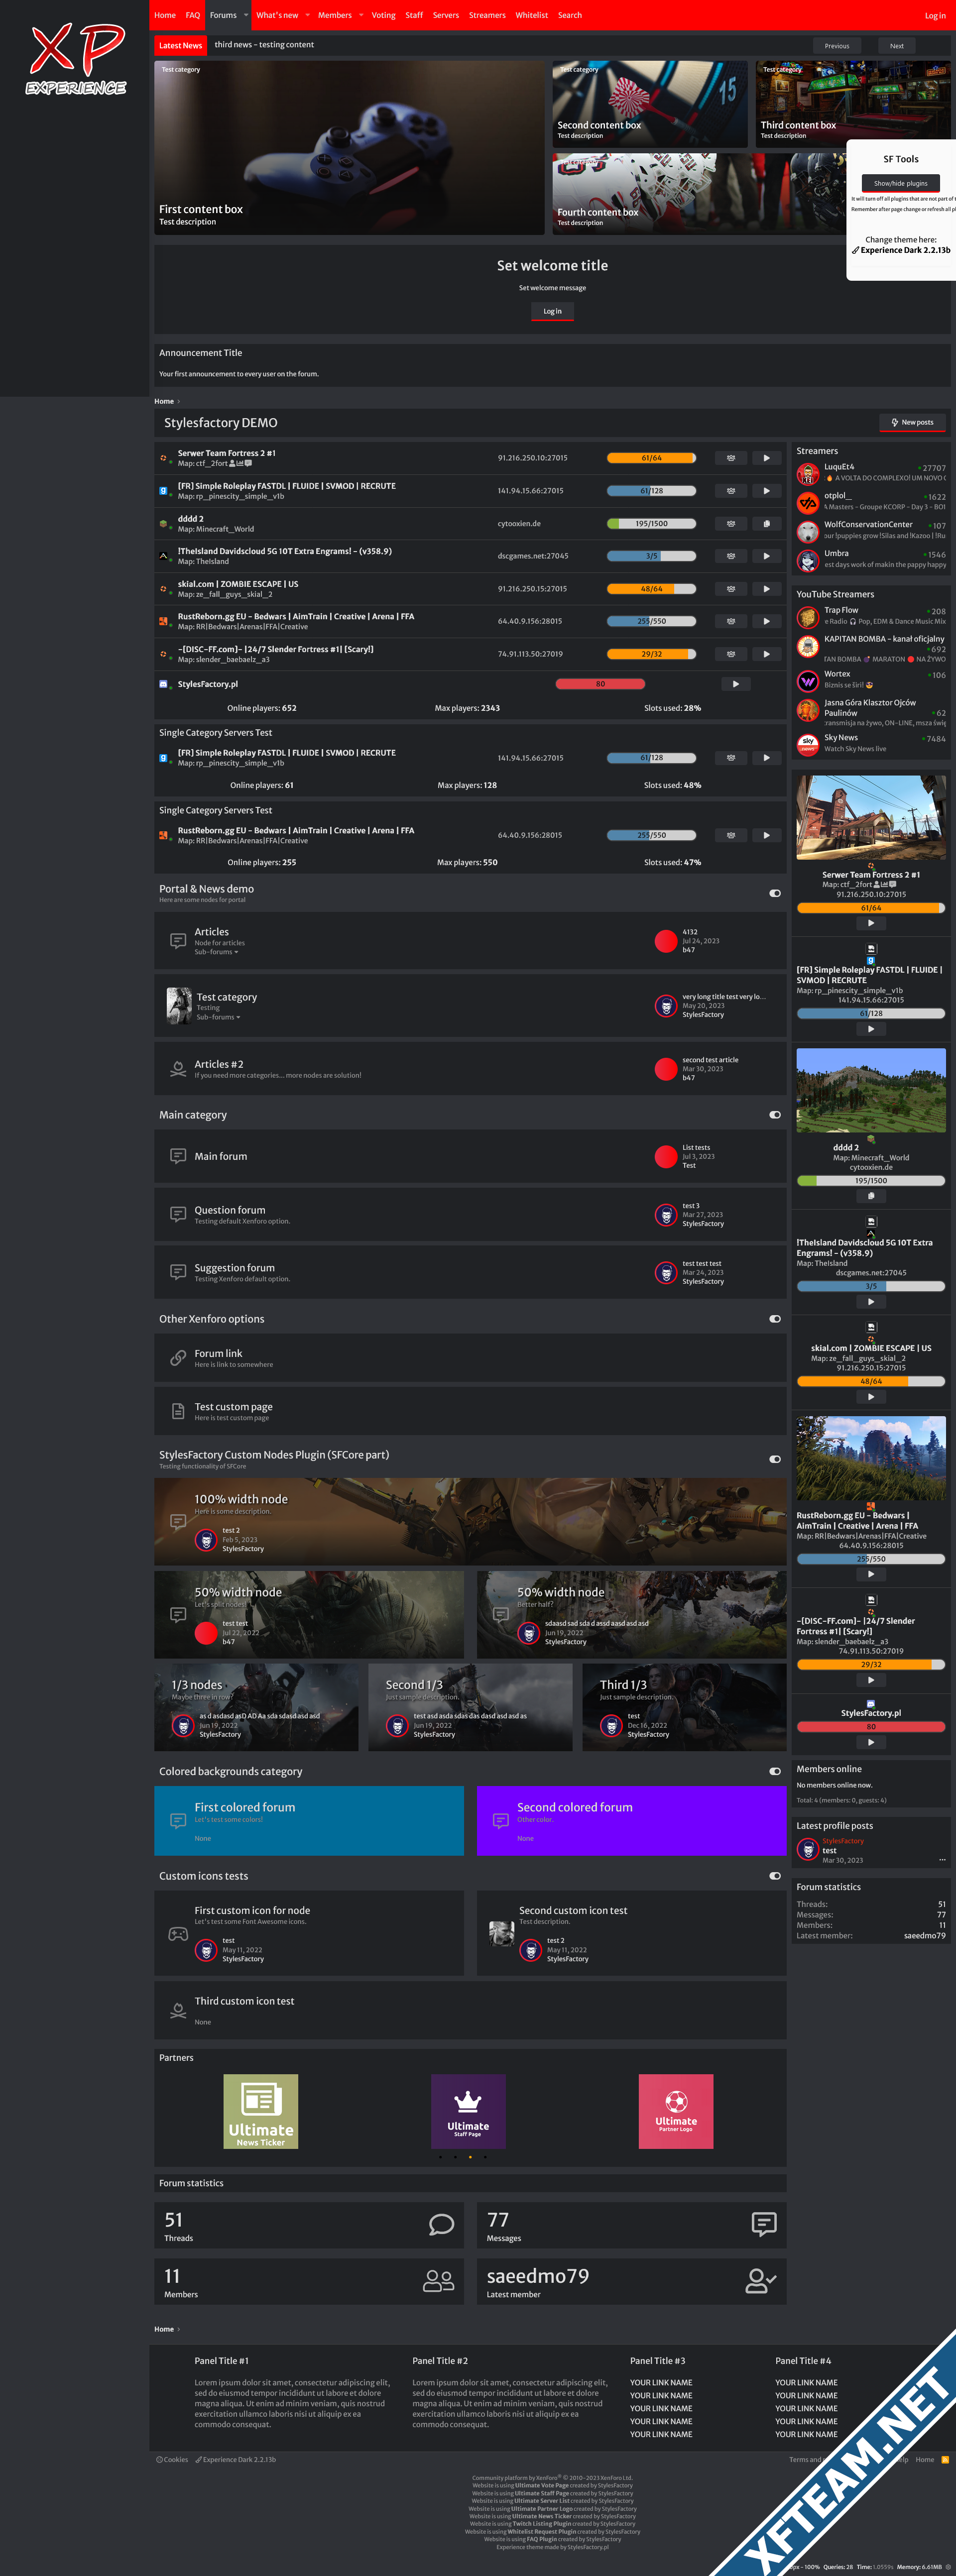
Task: Open ellipsis menu on latest profile post
Action: 942,1860
